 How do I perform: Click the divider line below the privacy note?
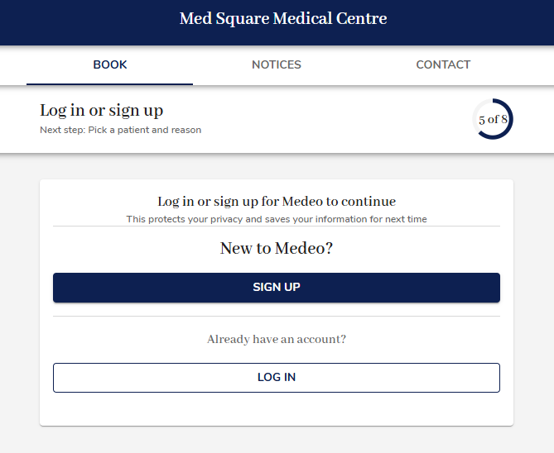pyautogui.click(x=277, y=226)
